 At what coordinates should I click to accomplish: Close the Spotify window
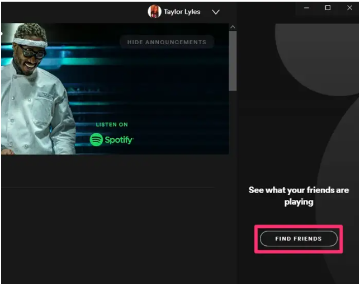349,8
